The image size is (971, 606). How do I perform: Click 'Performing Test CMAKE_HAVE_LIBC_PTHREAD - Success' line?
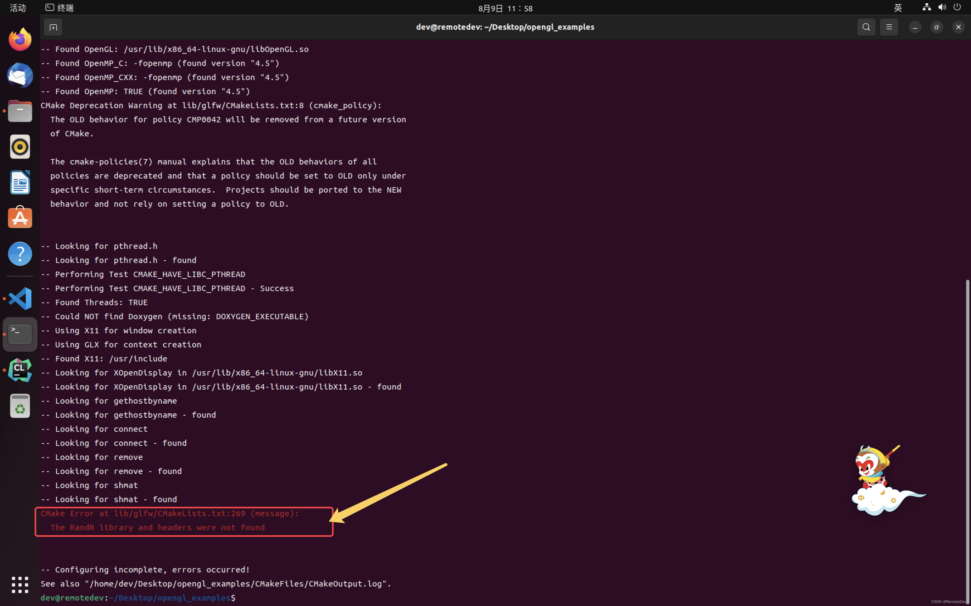pos(167,288)
